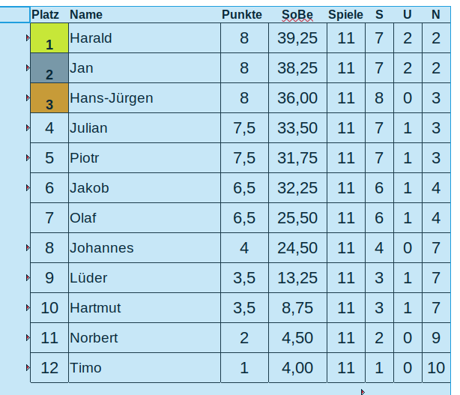The width and height of the screenshot is (460, 395).
Task: Click the SoBe column header
Action: pos(297,14)
